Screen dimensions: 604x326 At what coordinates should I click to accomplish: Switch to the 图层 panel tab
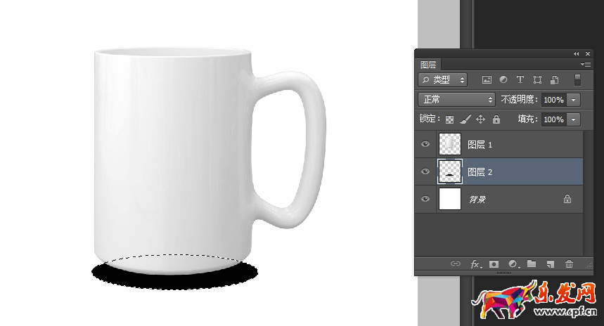pos(428,65)
